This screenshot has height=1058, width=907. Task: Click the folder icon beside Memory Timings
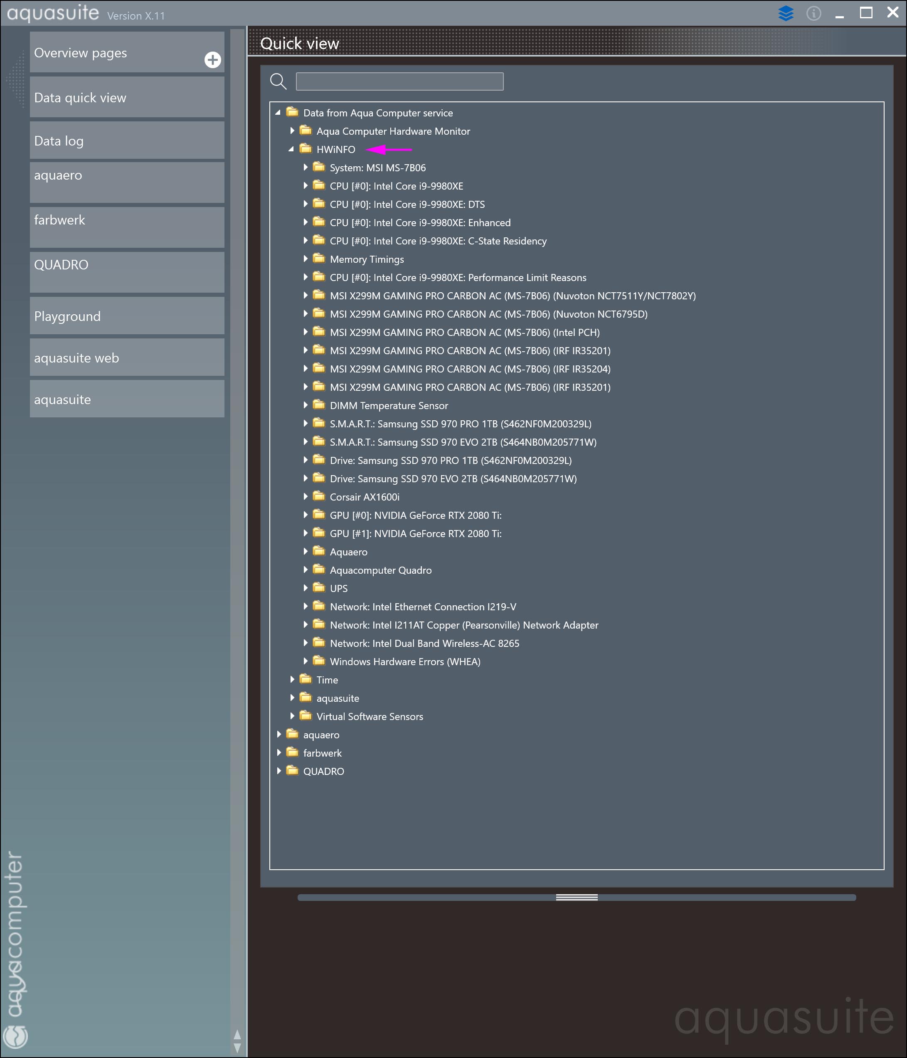click(x=319, y=259)
